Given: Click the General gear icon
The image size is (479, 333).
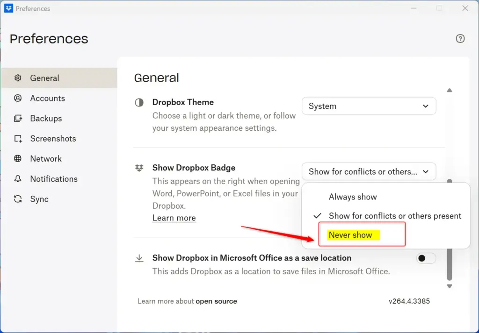Looking at the screenshot, I should click(x=18, y=78).
